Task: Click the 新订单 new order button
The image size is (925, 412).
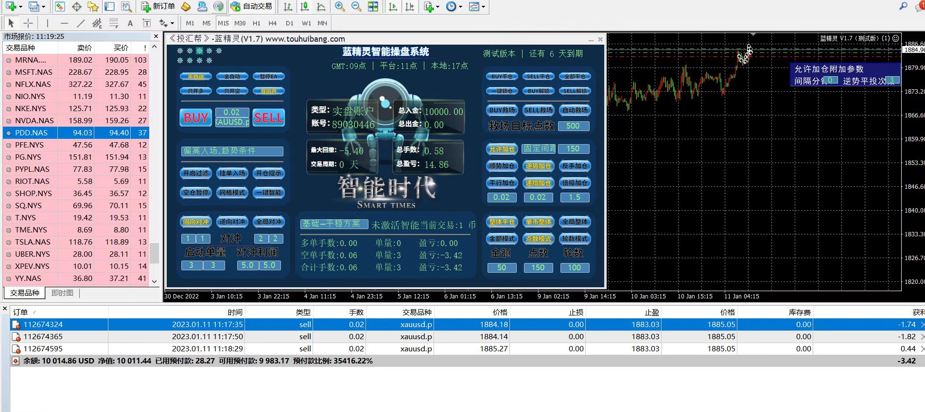Action: click(158, 6)
